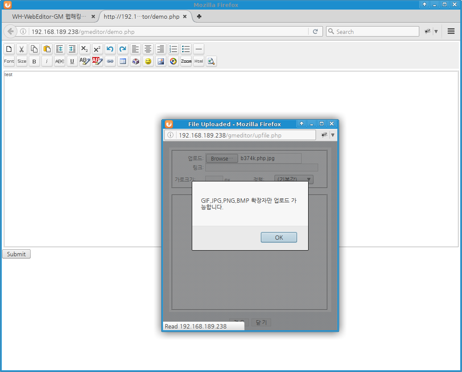Viewport: 462px width, 372px height.
Task: Click the main window address bar
Action: (x=168, y=32)
